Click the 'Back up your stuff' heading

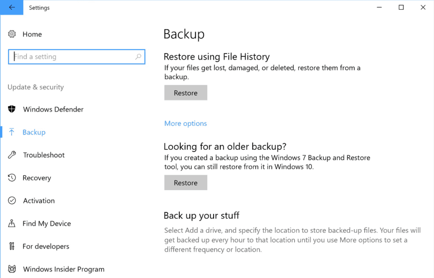click(x=201, y=215)
